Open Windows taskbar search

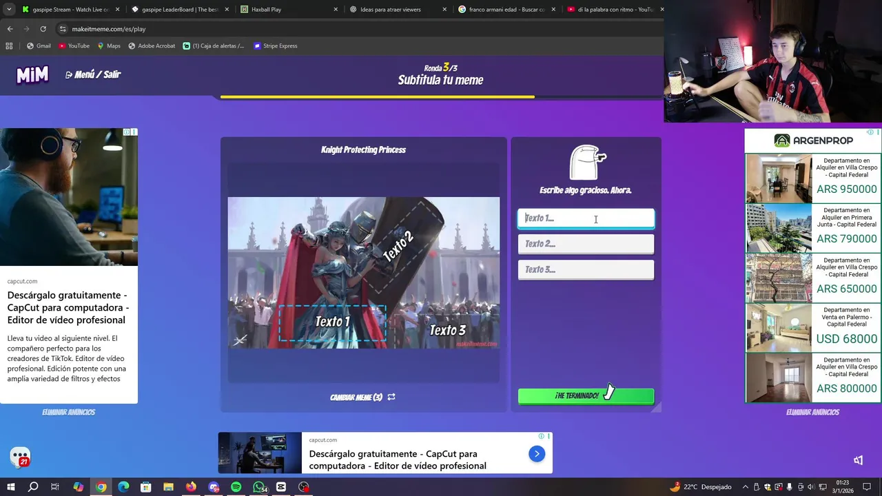pyautogui.click(x=33, y=487)
